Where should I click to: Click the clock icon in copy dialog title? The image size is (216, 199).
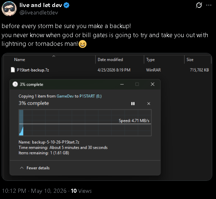point(15,84)
